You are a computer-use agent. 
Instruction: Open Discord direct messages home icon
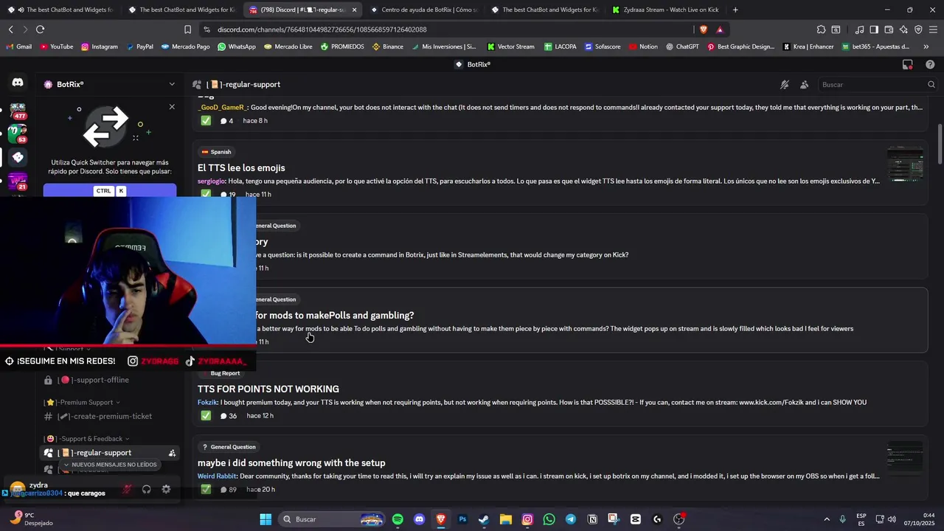pyautogui.click(x=18, y=83)
